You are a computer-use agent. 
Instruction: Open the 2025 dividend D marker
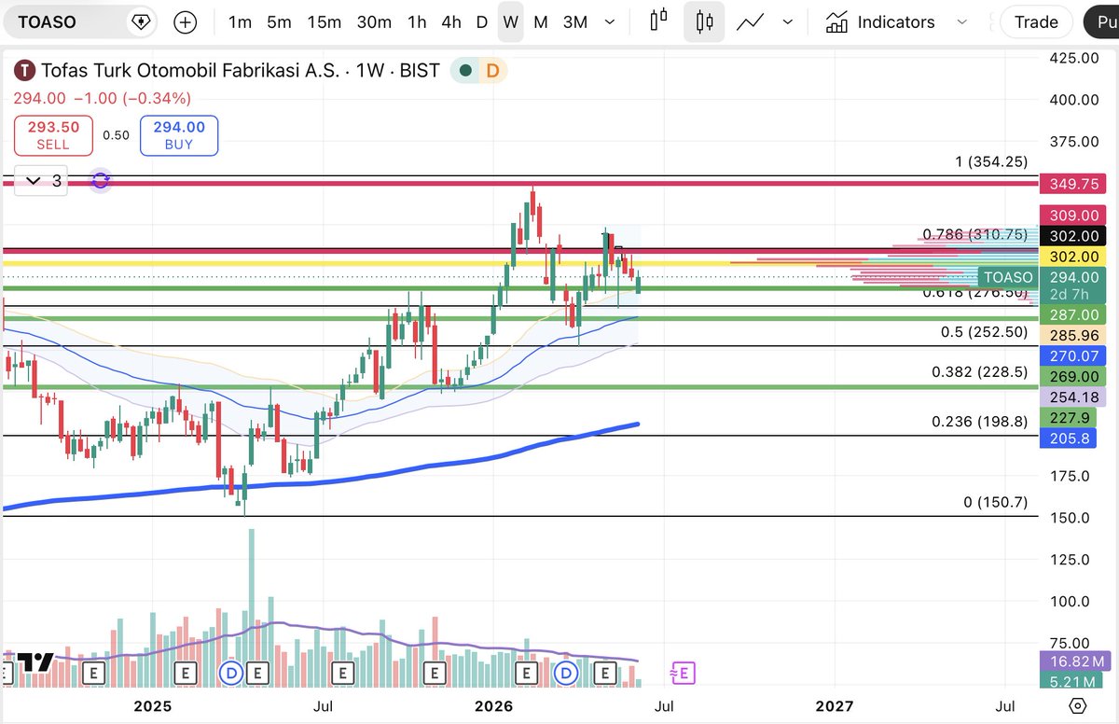pyautogui.click(x=232, y=672)
